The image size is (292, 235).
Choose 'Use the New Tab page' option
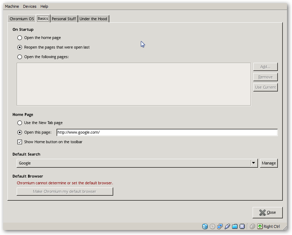coord(20,123)
